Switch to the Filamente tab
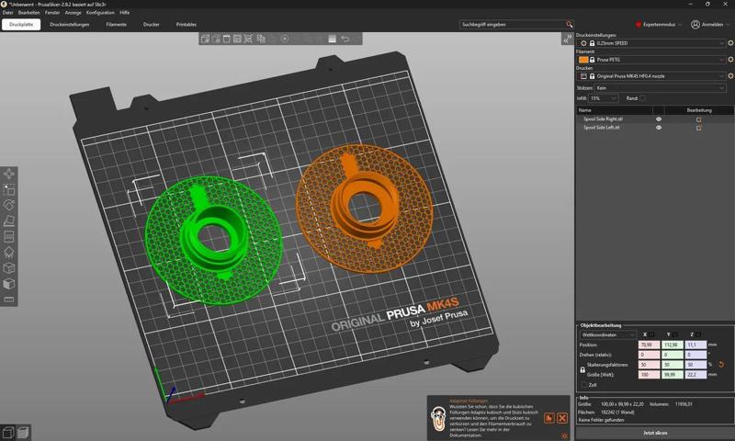This screenshot has height=441, width=735. coord(117,25)
